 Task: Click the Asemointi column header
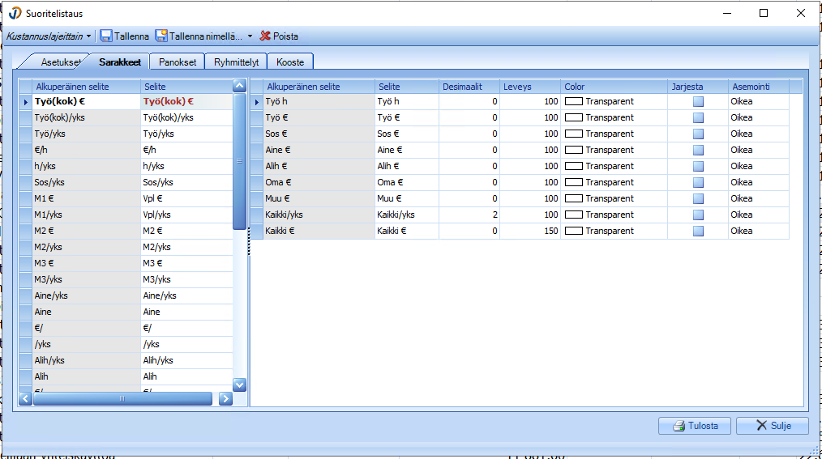click(759, 87)
